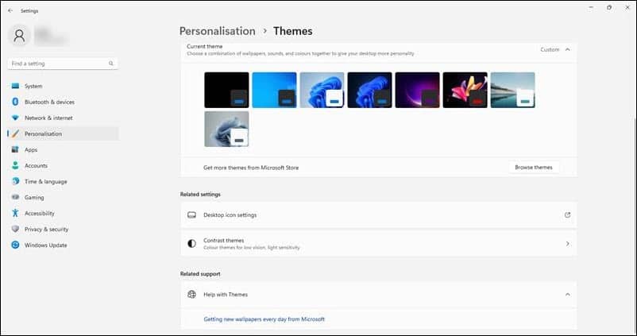Click the System monitor icon in the sidebar
Image resolution: width=637 pixels, height=336 pixels.
pyautogui.click(x=15, y=86)
